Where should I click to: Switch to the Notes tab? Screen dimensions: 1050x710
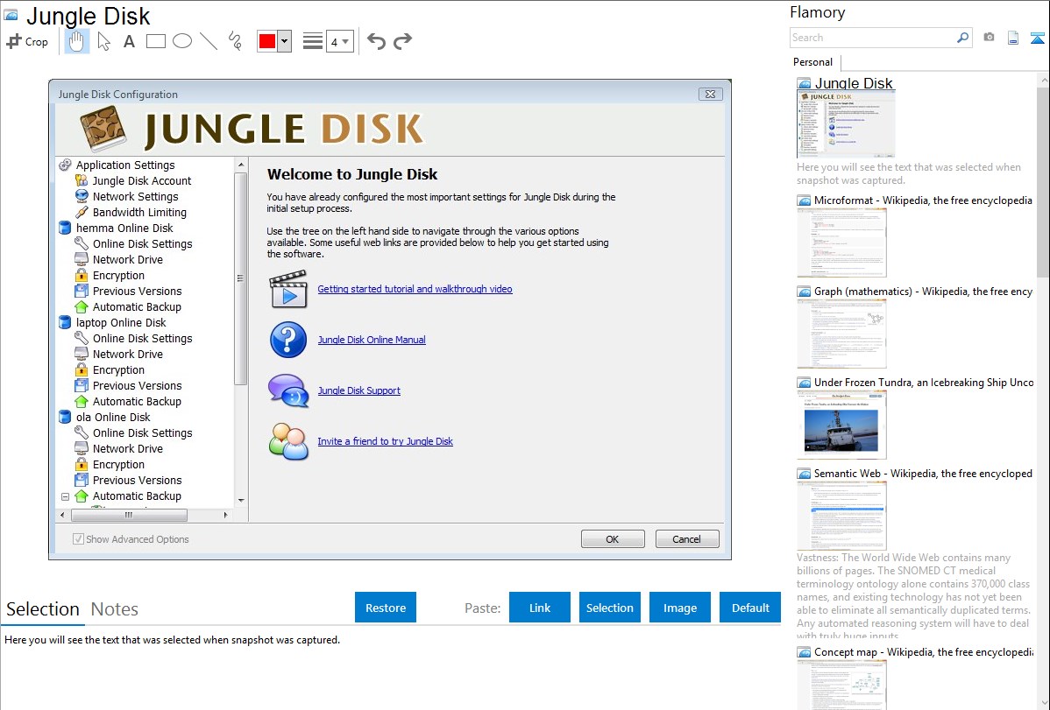(114, 609)
